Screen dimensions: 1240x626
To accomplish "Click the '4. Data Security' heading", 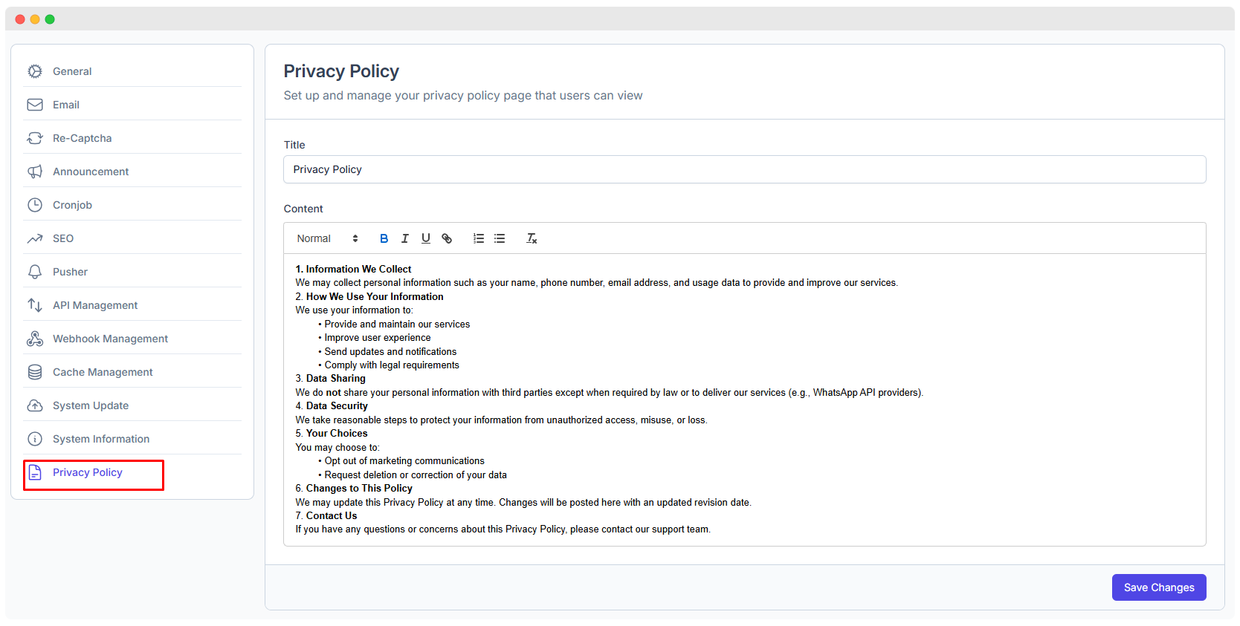I will tap(332, 405).
